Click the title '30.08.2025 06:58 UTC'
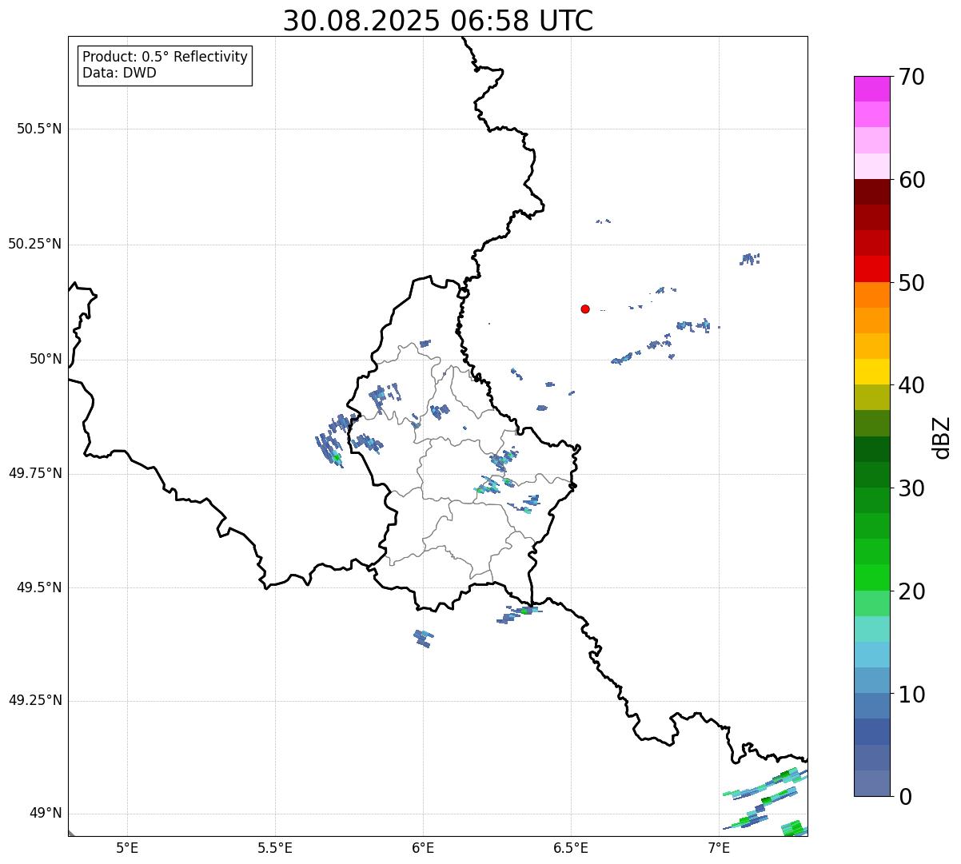Image resolution: width=961 pixels, height=864 pixels. [x=438, y=20]
